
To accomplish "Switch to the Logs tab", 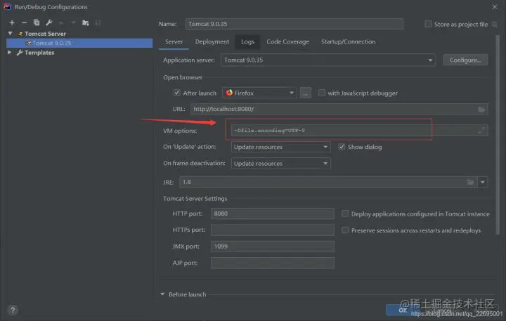I will (x=247, y=41).
